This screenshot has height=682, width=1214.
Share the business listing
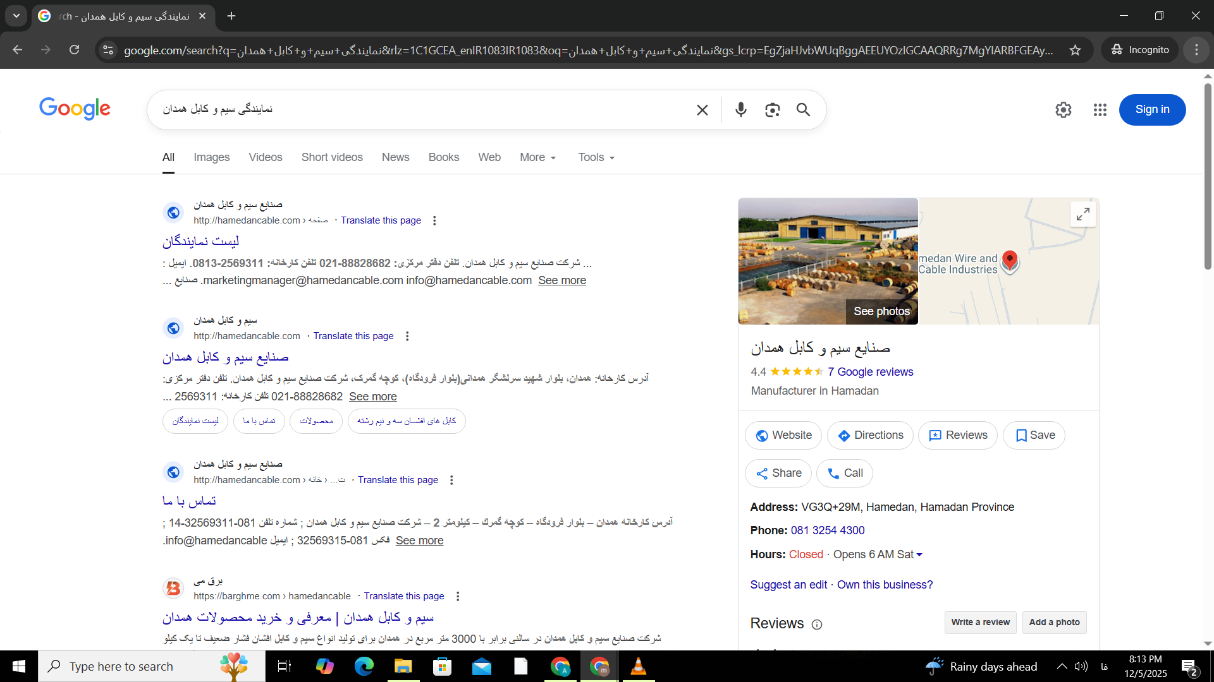click(x=778, y=473)
